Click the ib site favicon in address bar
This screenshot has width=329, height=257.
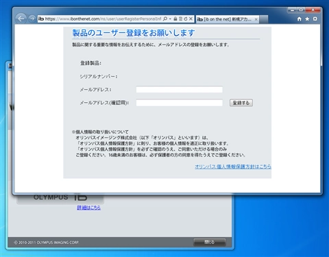[x=41, y=19]
